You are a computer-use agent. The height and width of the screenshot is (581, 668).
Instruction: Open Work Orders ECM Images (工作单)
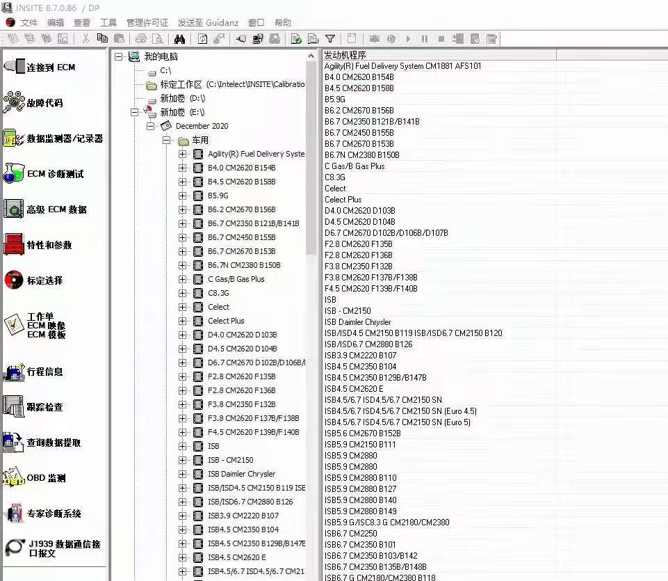tap(35, 326)
